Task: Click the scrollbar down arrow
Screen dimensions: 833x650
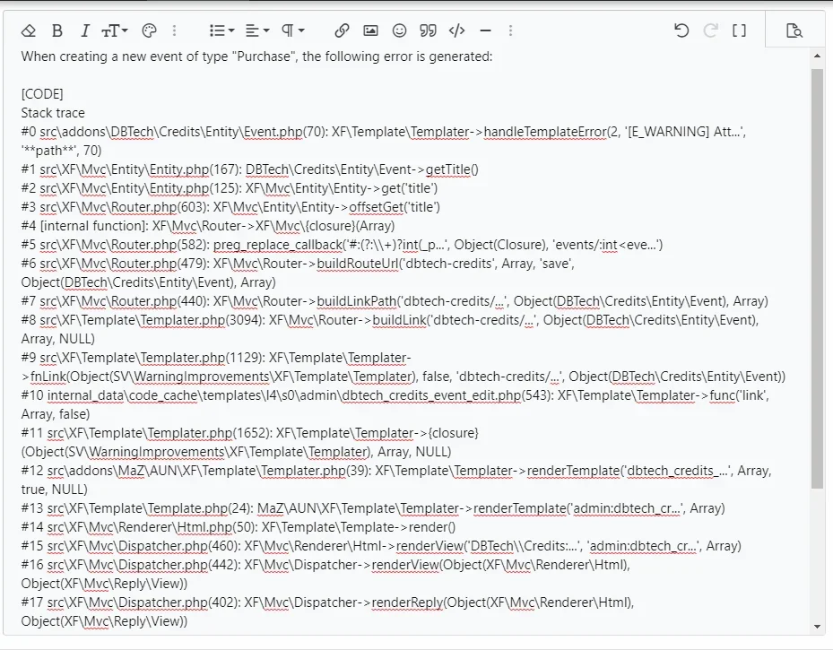Action: click(x=817, y=627)
